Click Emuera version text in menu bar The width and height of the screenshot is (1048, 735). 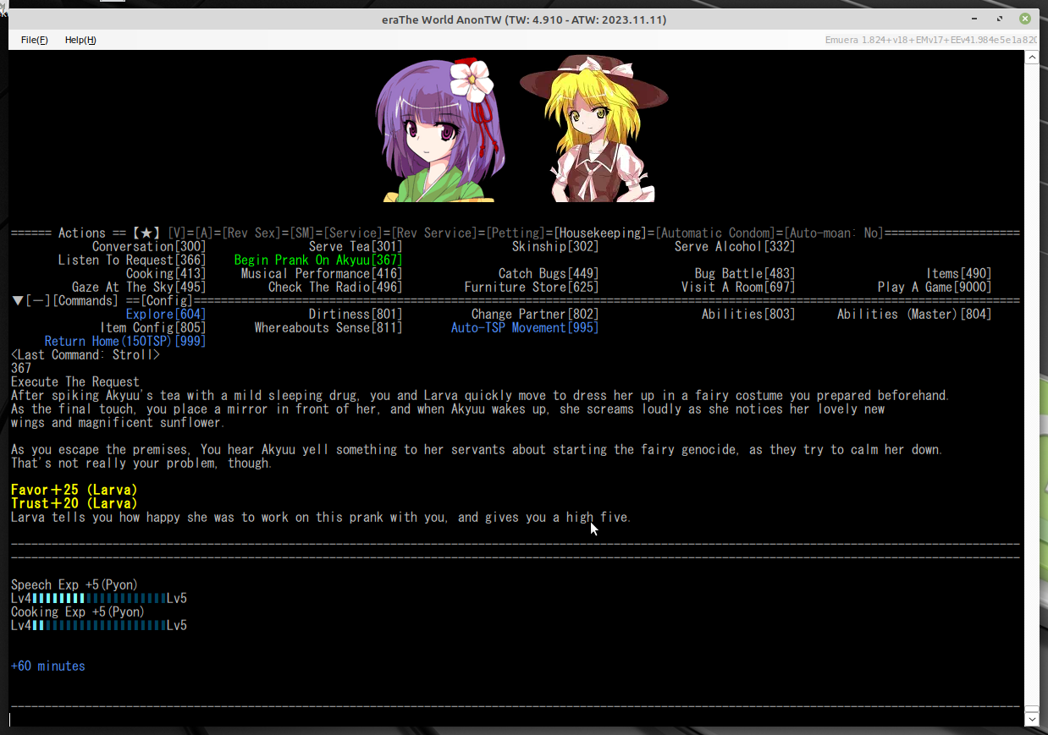point(931,40)
